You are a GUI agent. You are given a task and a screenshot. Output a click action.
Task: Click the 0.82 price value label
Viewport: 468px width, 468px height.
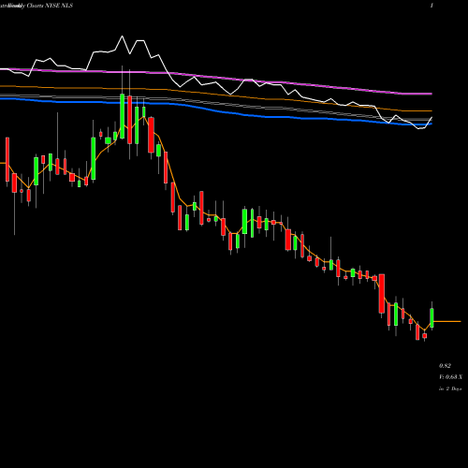(445, 366)
